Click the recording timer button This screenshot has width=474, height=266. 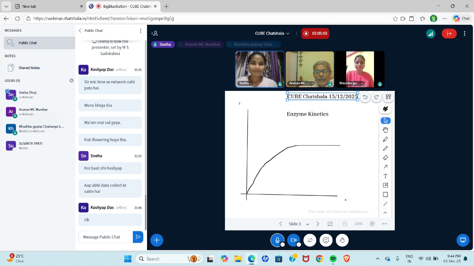315,33
